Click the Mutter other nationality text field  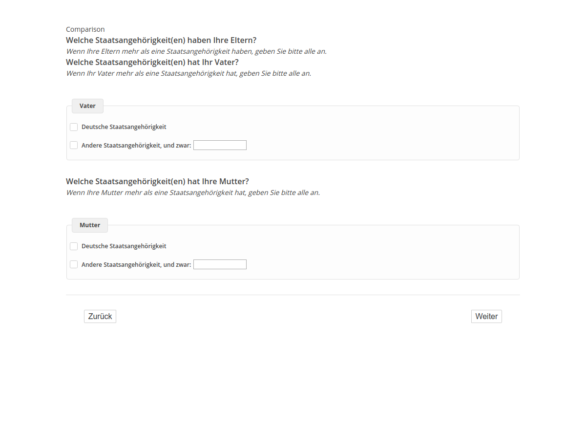220,264
